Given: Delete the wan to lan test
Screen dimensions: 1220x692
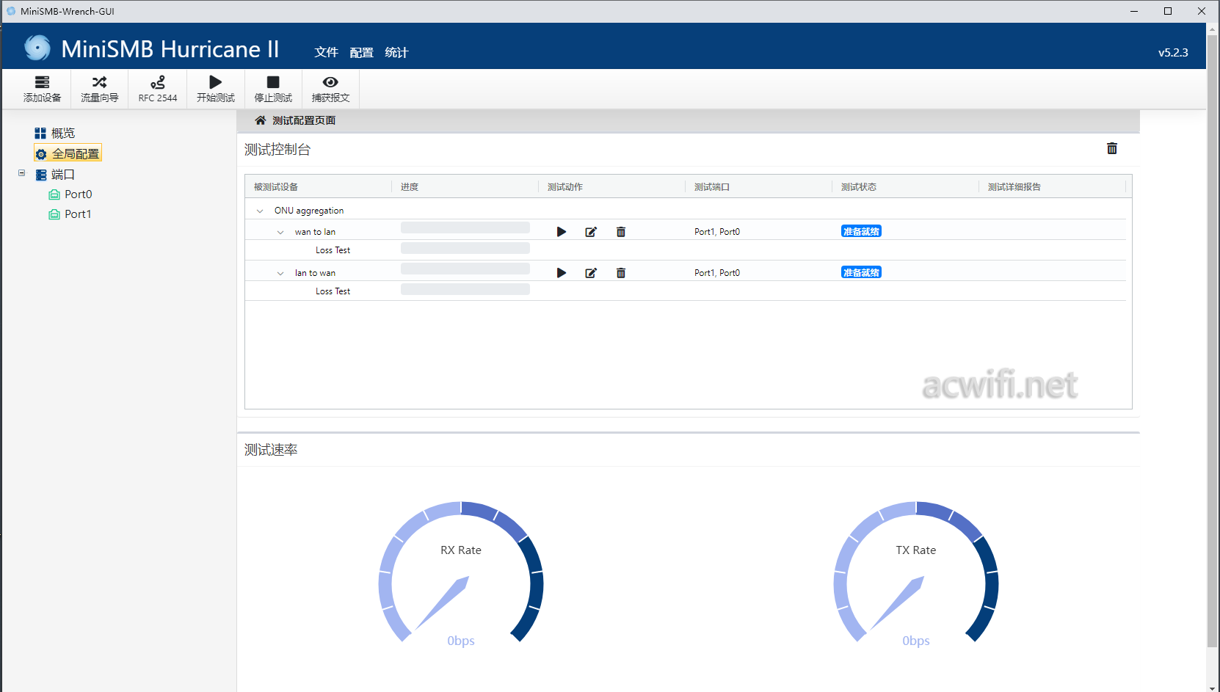Looking at the screenshot, I should (621, 232).
